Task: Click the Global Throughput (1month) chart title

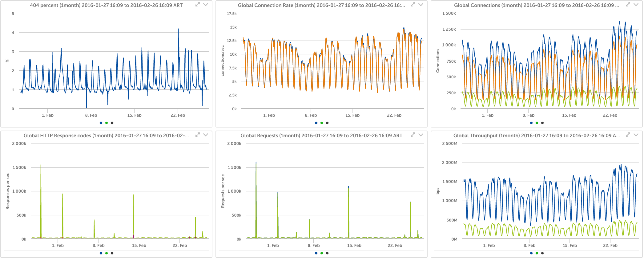Action: click(x=537, y=135)
